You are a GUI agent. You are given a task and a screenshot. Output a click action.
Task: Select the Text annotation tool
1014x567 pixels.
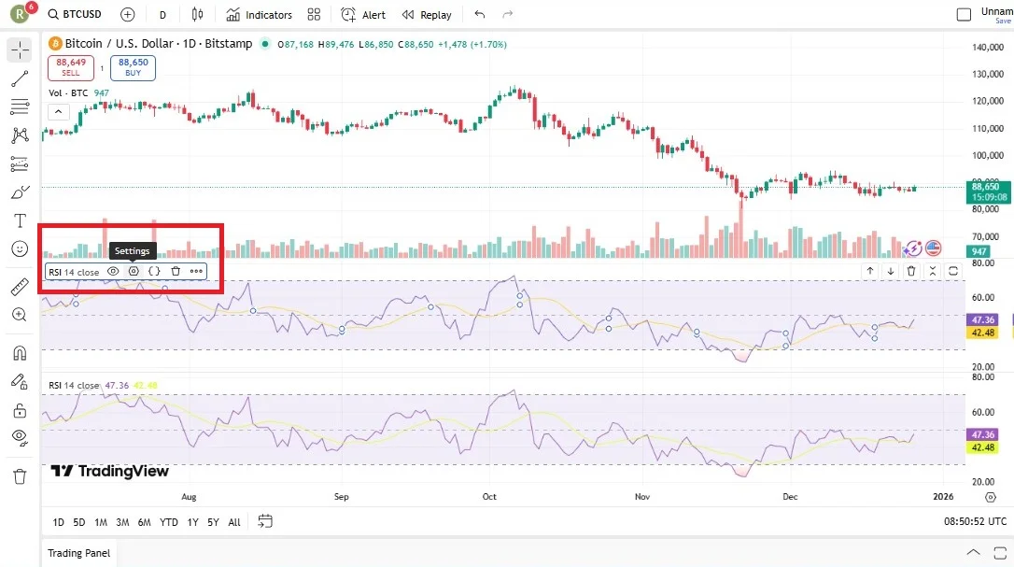pyautogui.click(x=20, y=220)
